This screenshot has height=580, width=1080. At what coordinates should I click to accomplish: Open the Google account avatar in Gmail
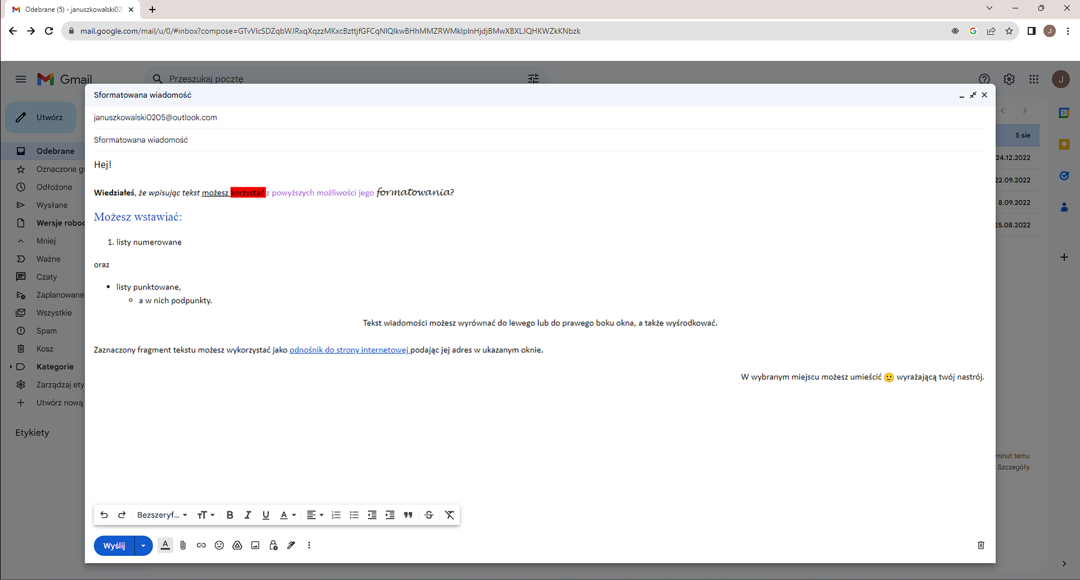click(x=1061, y=79)
